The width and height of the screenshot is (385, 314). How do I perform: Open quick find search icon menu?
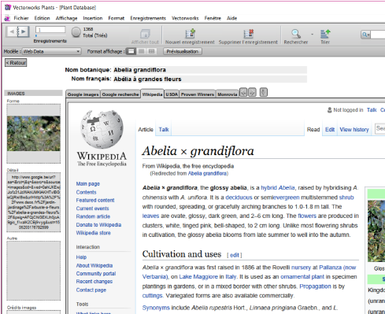[x=365, y=35]
